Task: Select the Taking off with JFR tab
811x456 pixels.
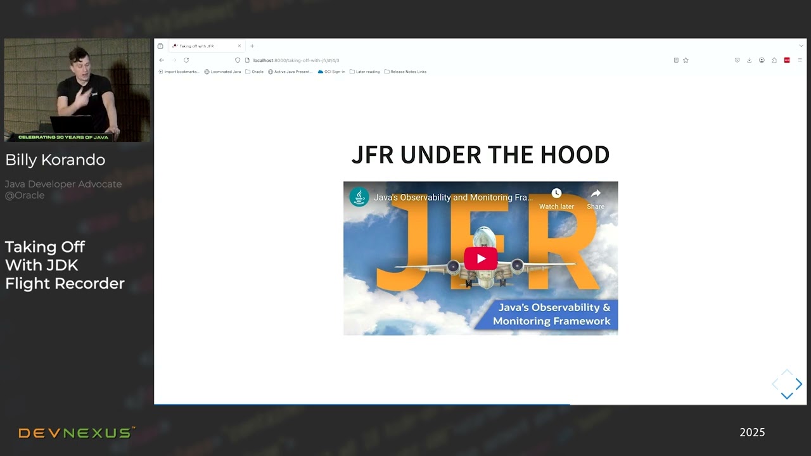Action: (x=207, y=46)
